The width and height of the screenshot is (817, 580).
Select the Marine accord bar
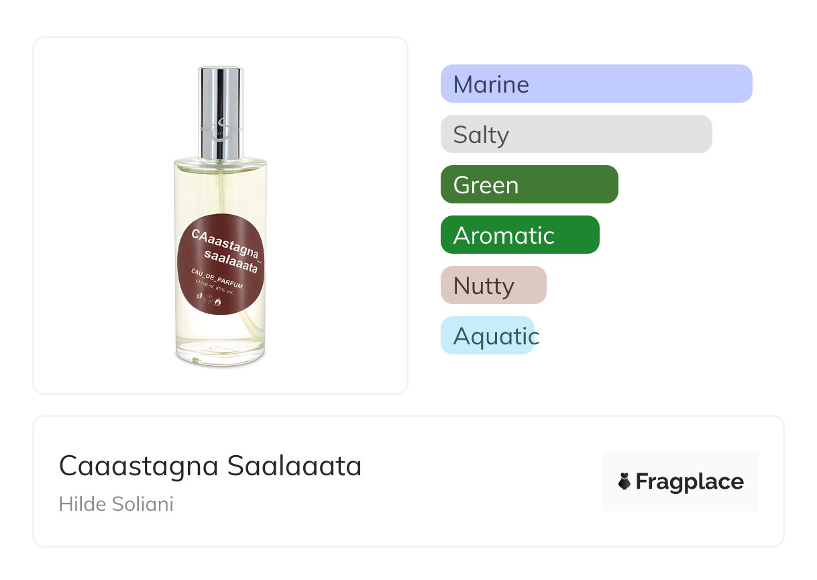(596, 84)
